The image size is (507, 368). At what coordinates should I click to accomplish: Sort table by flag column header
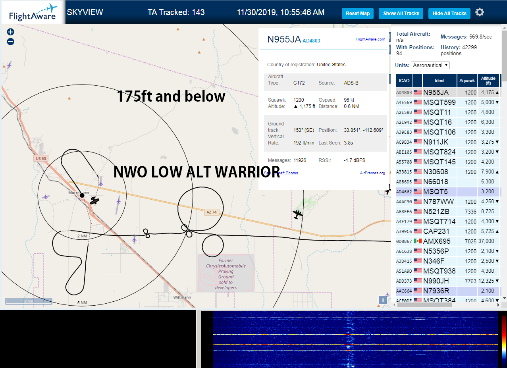point(418,81)
